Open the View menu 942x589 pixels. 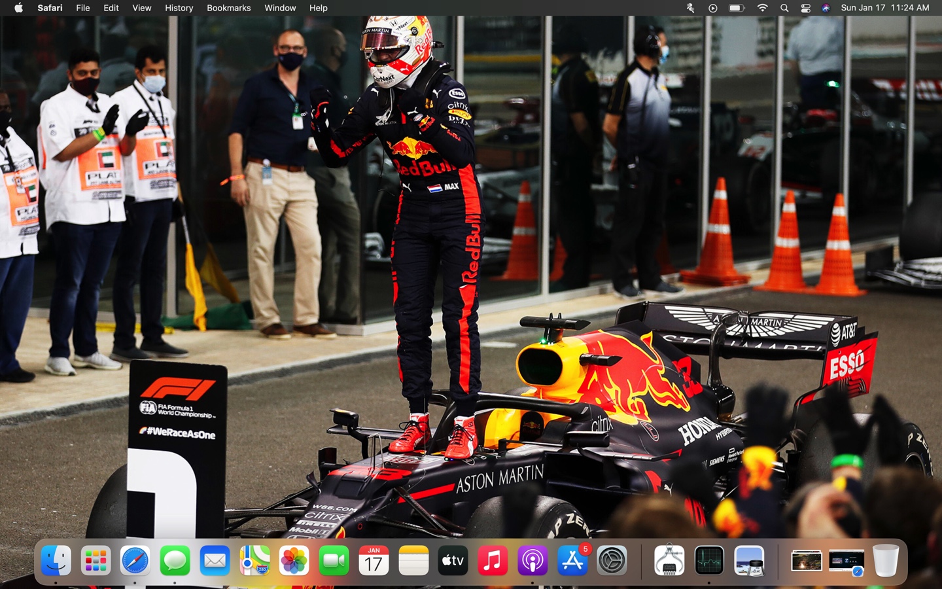pos(142,8)
